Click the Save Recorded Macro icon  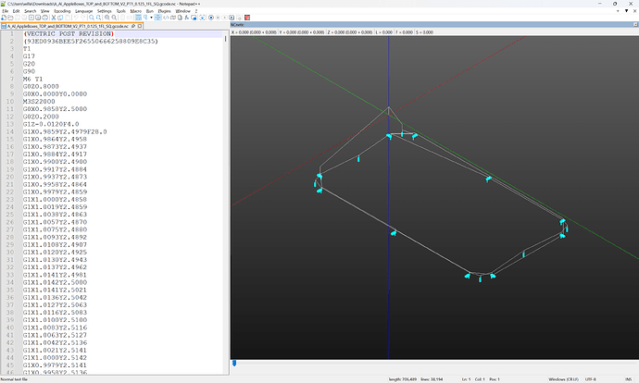click(238, 18)
